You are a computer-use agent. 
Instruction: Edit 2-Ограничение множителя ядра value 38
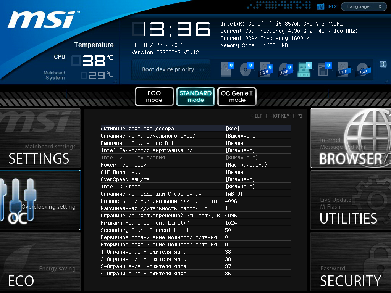228,259
